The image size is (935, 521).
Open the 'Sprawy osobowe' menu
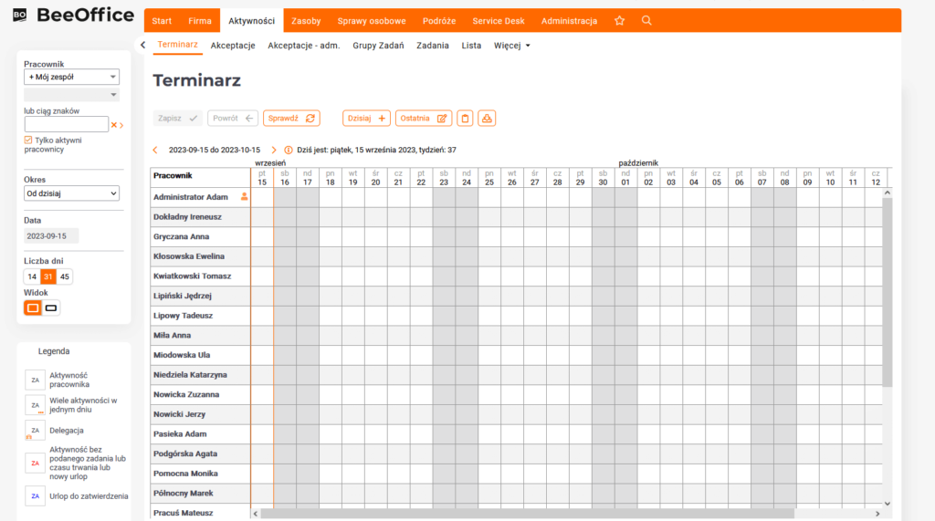point(372,21)
